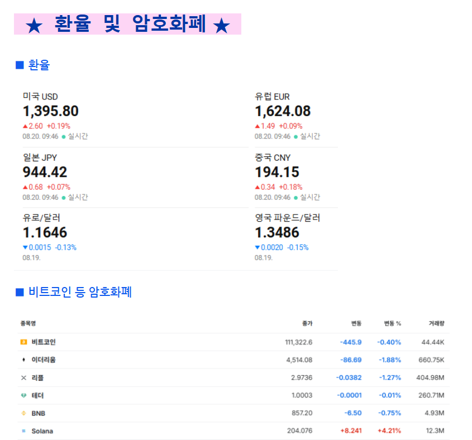Click the Ethereum diamond icon

pyautogui.click(x=23, y=360)
